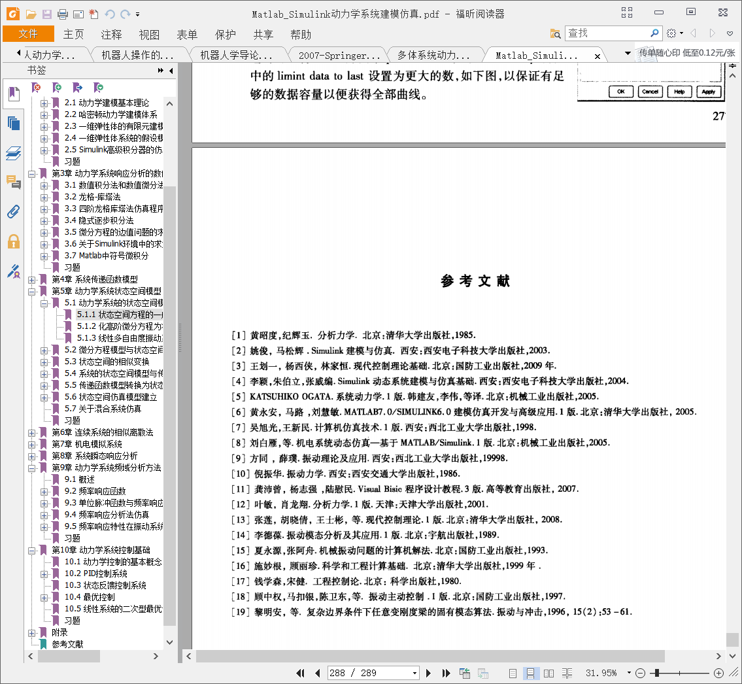Switch to the 2007-Springer document tab
742x684 pixels.
click(339, 56)
